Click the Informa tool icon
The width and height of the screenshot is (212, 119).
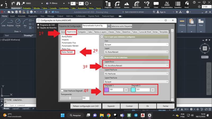[x=147, y=4]
